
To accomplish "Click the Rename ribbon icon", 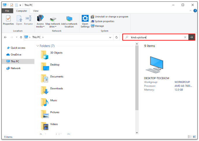I will (x=28, y=20).
